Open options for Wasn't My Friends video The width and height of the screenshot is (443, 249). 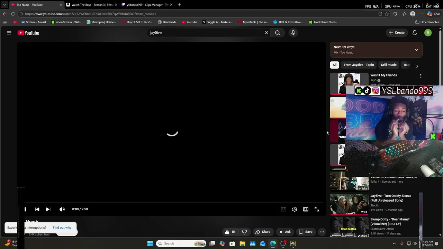point(421,76)
